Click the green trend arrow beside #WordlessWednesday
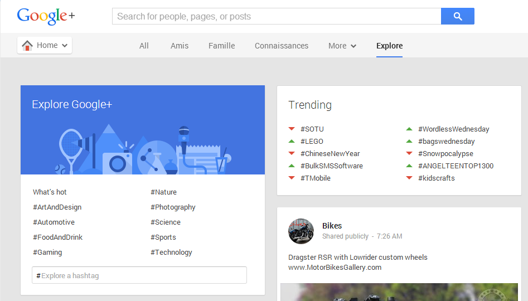 pos(409,129)
